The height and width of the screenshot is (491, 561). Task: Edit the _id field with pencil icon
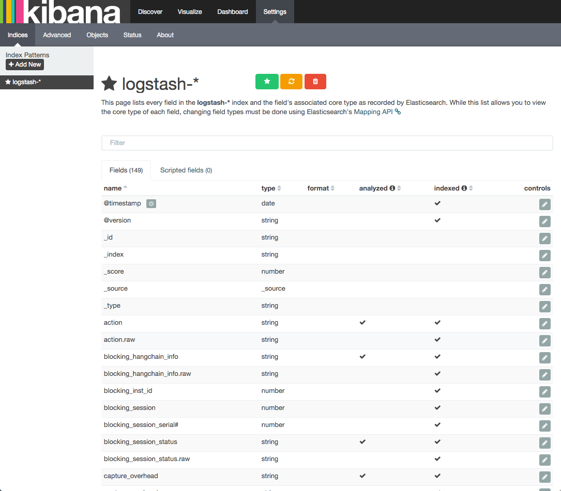click(x=544, y=239)
